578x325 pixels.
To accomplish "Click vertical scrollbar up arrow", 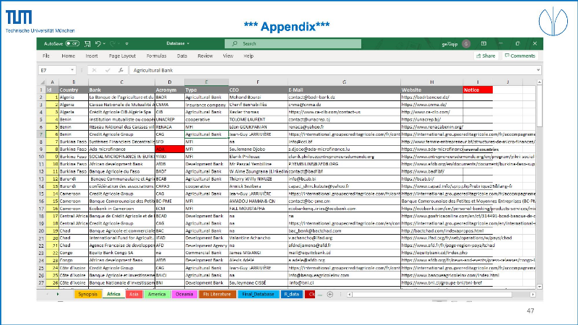I will click(x=539, y=82).
